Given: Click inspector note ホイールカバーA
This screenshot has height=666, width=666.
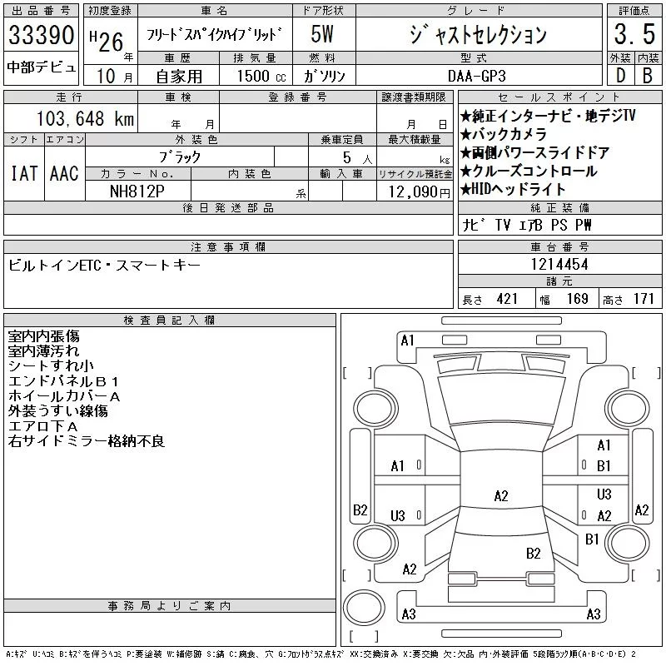Looking at the screenshot, I should pos(64,396).
